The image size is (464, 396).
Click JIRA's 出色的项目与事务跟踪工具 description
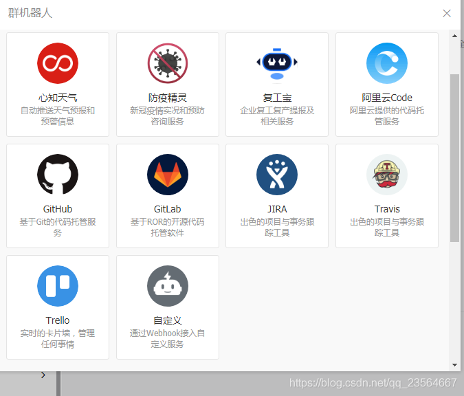(277, 227)
